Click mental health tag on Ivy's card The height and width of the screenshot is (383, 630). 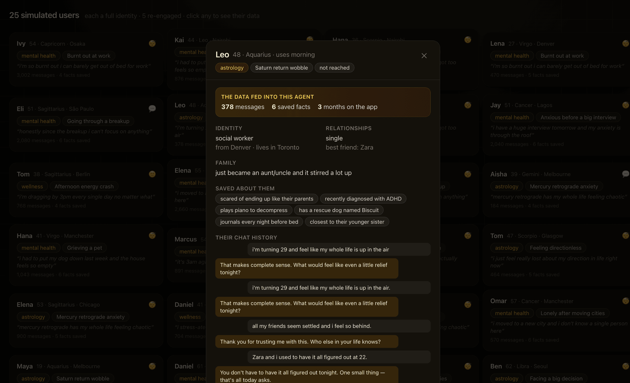pos(39,56)
